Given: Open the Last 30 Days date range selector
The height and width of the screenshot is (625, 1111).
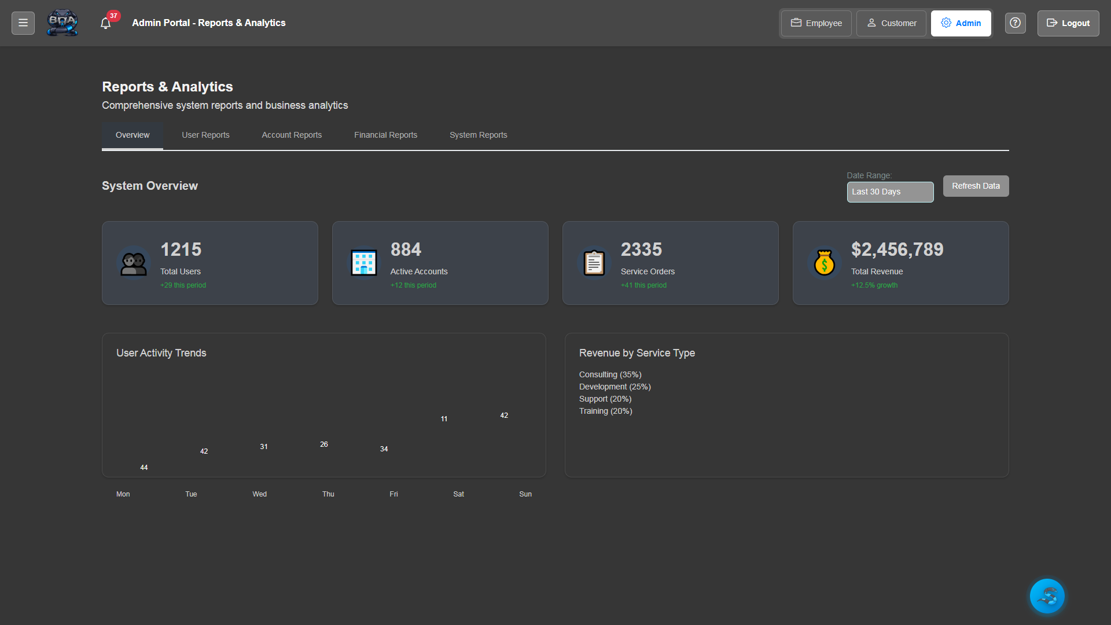Looking at the screenshot, I should pyautogui.click(x=890, y=192).
